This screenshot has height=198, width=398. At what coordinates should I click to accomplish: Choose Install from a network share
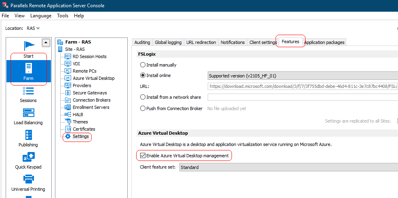click(x=143, y=97)
